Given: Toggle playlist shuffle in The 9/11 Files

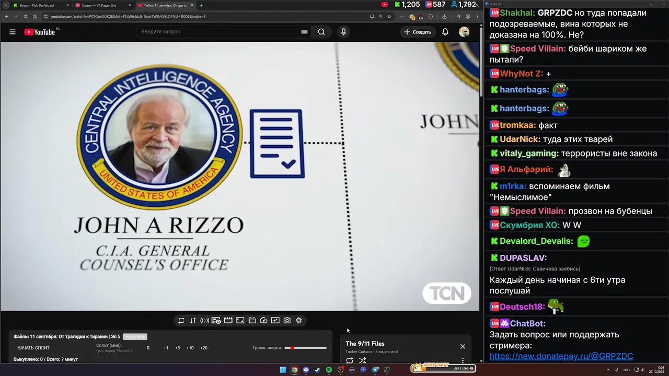Looking at the screenshot, I should click(x=363, y=360).
